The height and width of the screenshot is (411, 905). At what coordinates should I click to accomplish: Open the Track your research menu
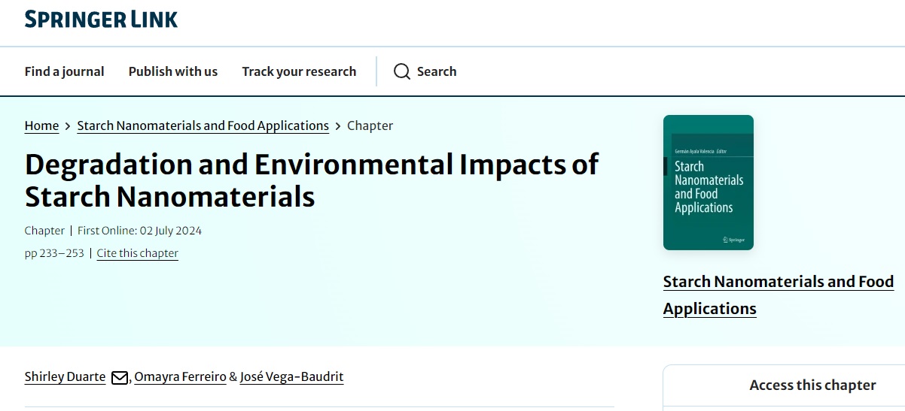(x=299, y=71)
